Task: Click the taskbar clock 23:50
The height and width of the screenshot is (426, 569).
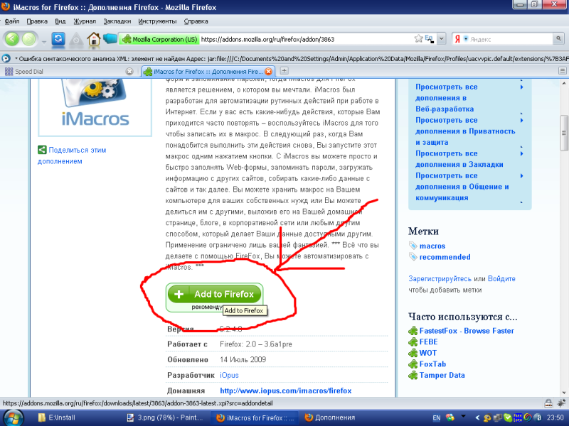Action: click(555, 417)
